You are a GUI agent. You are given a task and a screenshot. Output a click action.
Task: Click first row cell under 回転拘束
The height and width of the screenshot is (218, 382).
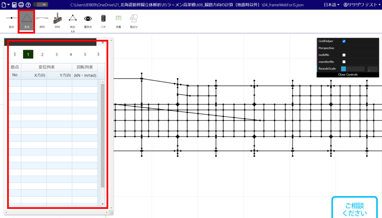[x=85, y=83]
